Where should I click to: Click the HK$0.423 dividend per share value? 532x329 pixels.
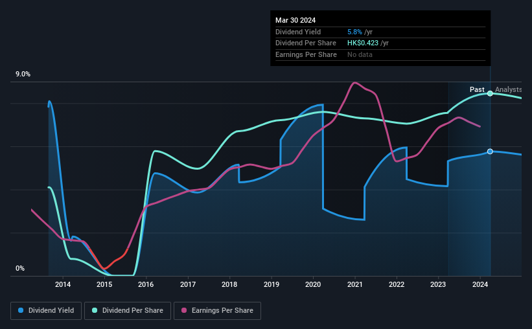pyautogui.click(x=363, y=43)
